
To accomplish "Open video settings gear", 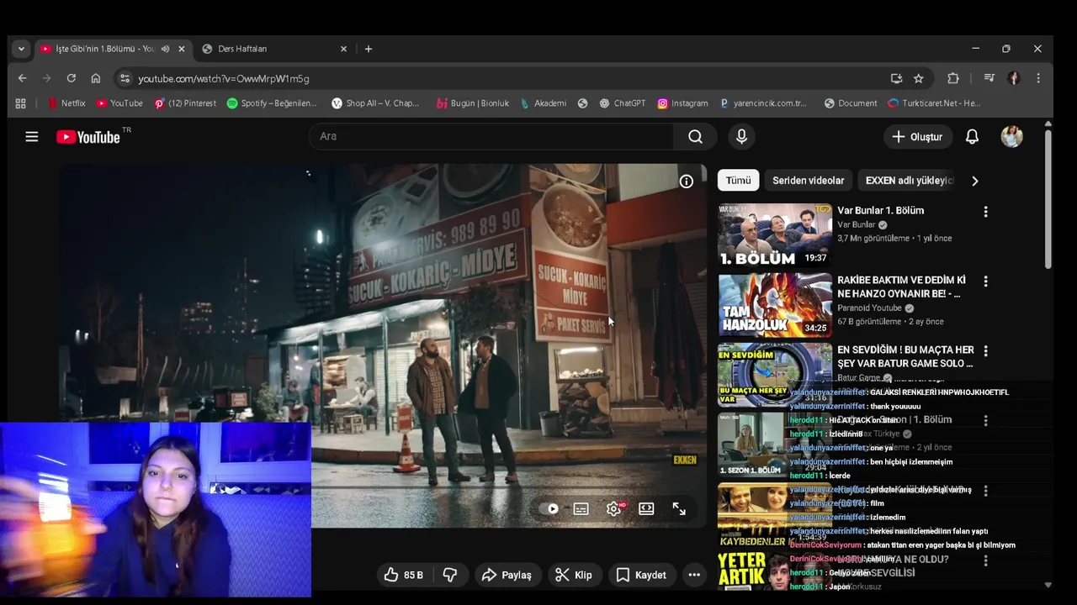I will 614,508.
